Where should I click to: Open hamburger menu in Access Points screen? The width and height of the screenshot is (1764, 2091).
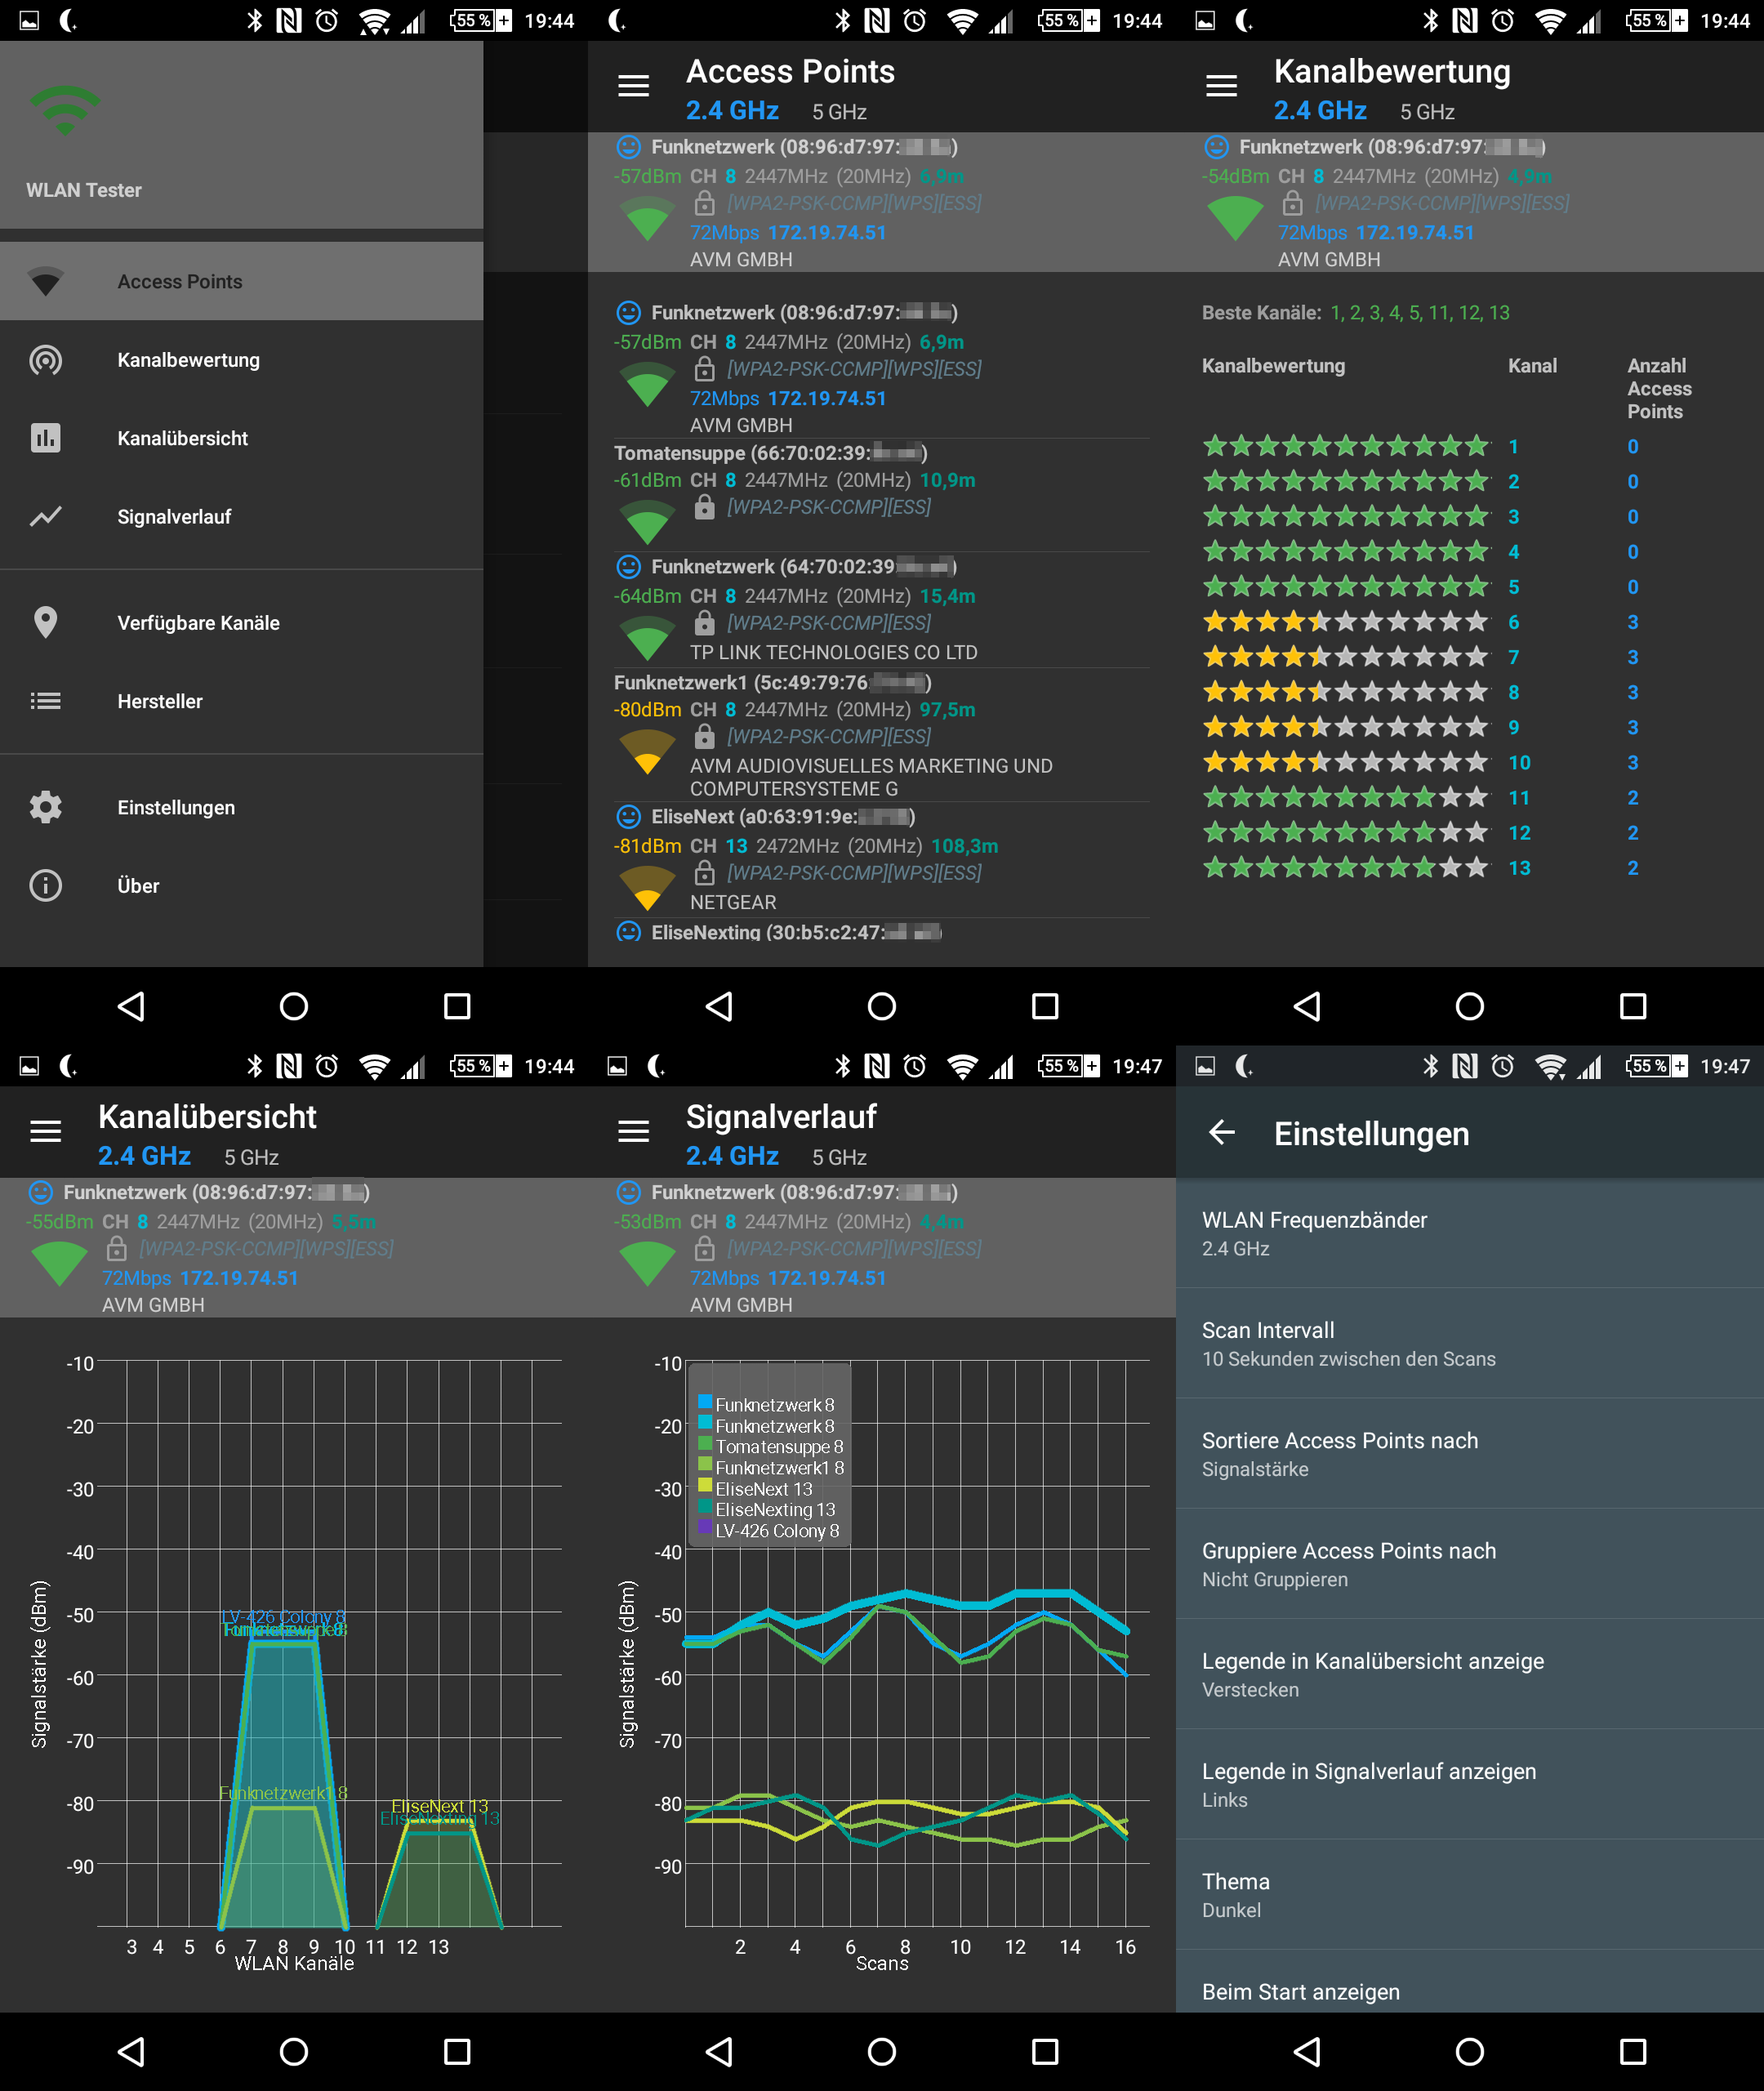(633, 86)
